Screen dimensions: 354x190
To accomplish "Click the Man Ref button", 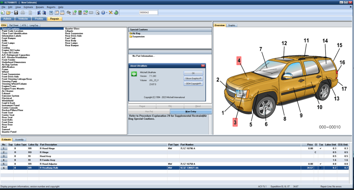I will click(149, 111).
